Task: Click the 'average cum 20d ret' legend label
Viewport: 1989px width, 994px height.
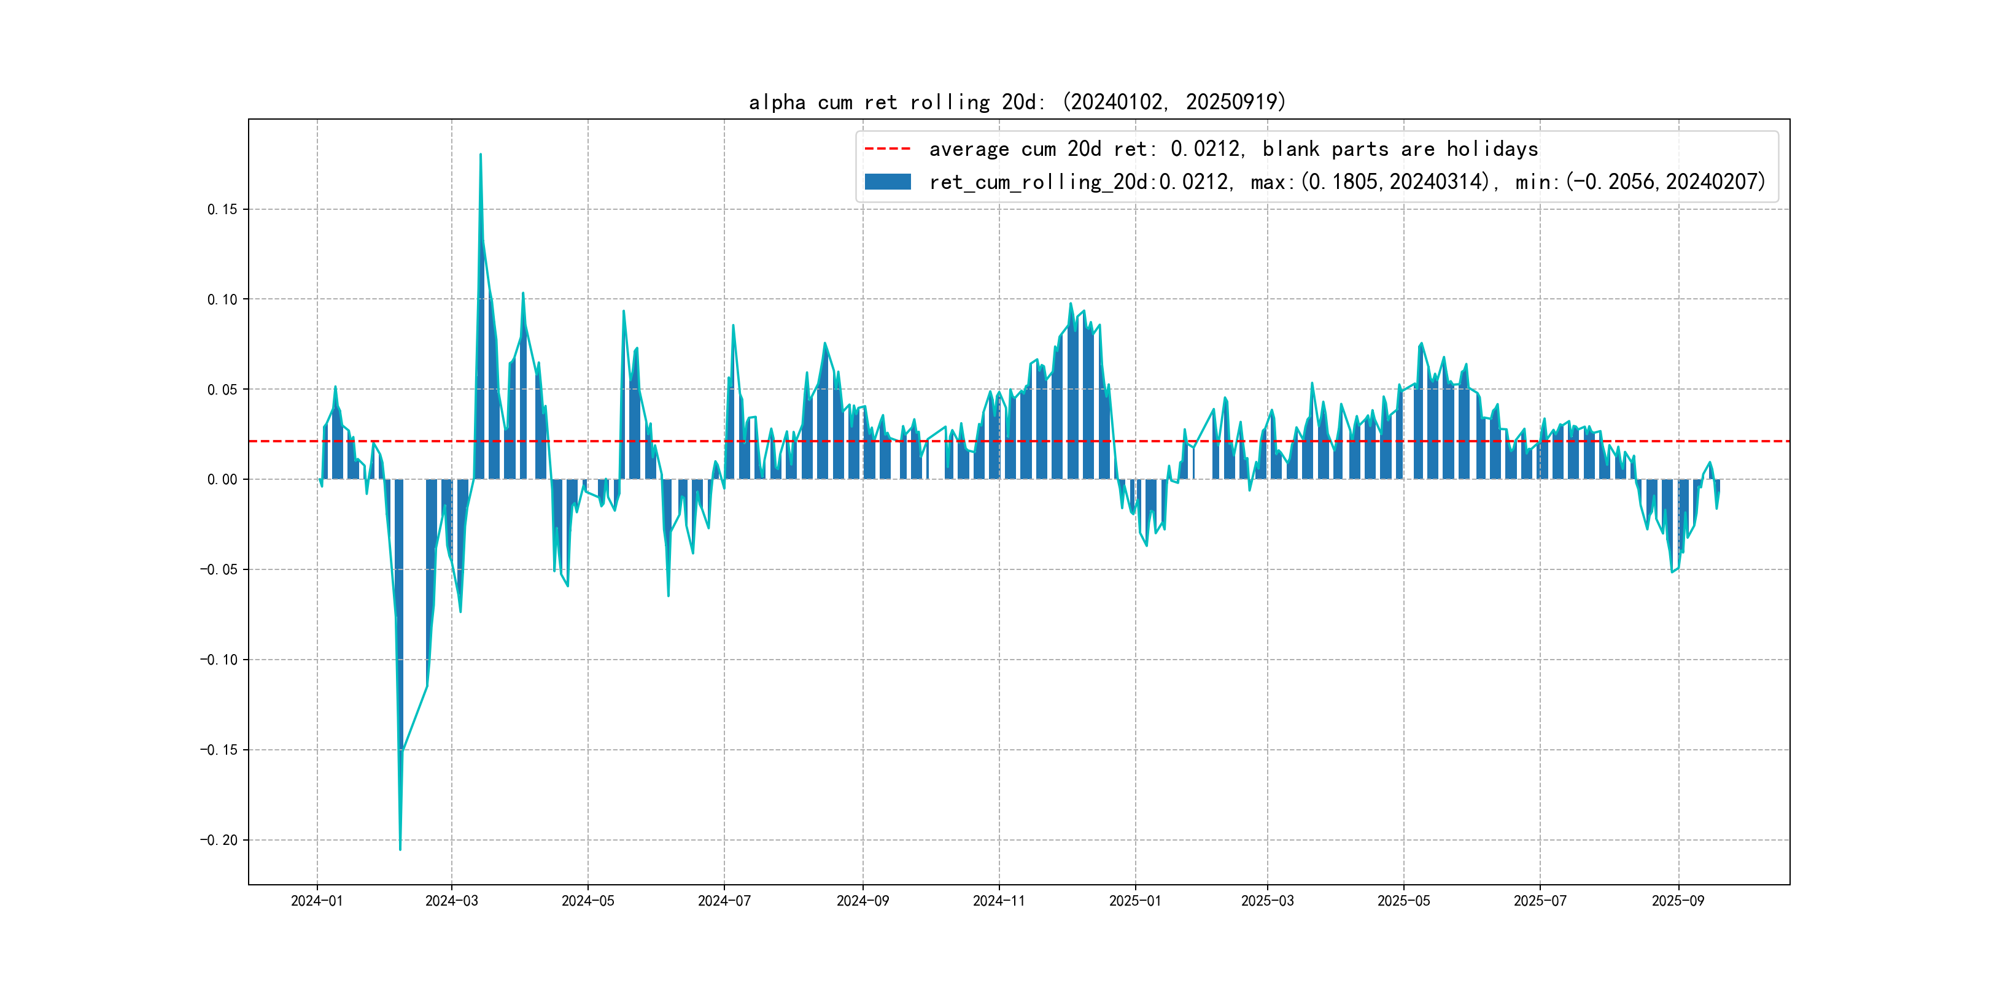Action: [1233, 148]
